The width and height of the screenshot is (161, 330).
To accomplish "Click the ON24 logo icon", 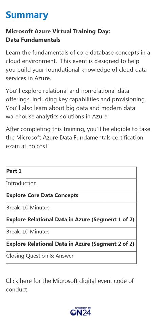I will [80, 311].
